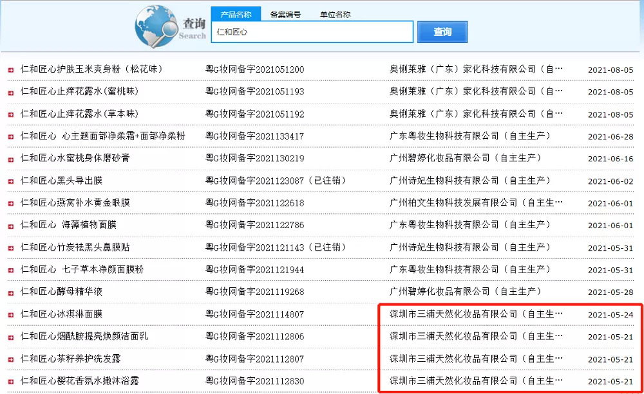644x394 pixels.
Task: Click red arrow icon beside 仁和匠心护肤玉米爽身粉
Action: coord(11,69)
